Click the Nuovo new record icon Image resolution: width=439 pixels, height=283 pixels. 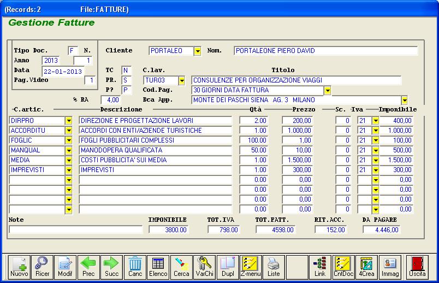coord(19,267)
